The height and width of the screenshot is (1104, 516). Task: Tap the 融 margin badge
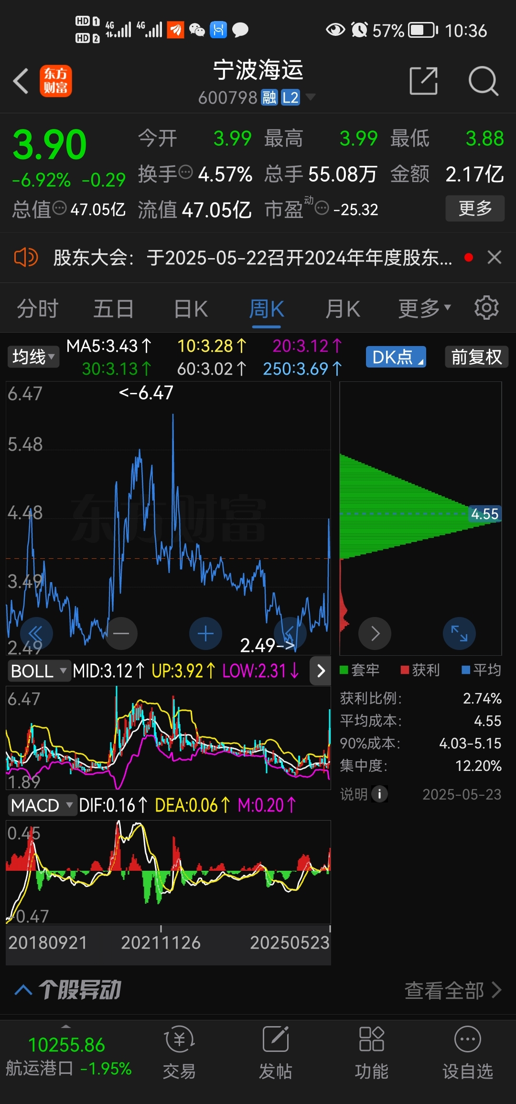pos(269,97)
